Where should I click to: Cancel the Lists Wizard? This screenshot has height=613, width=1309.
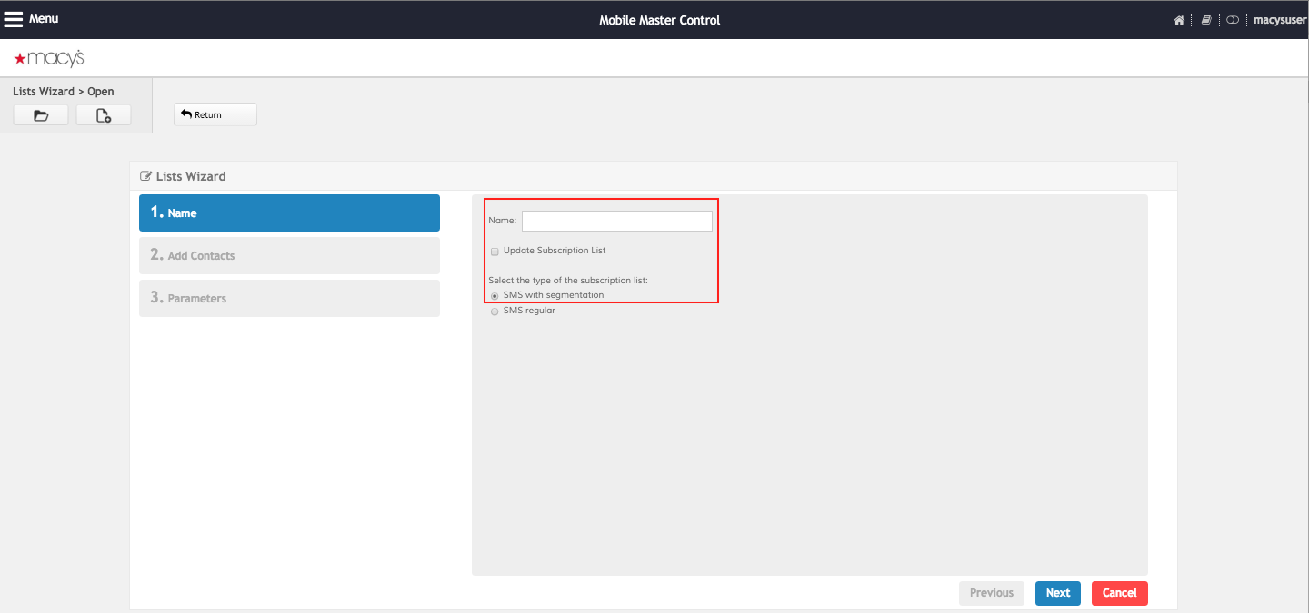(x=1119, y=593)
